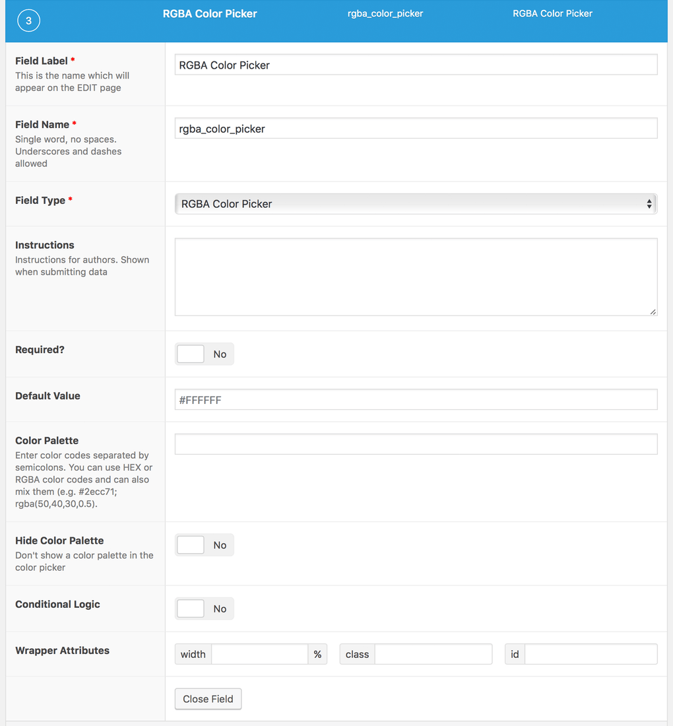Collapse the RGBA Color Picker field header
Image resolution: width=673 pixels, height=726 pixels.
point(210,13)
